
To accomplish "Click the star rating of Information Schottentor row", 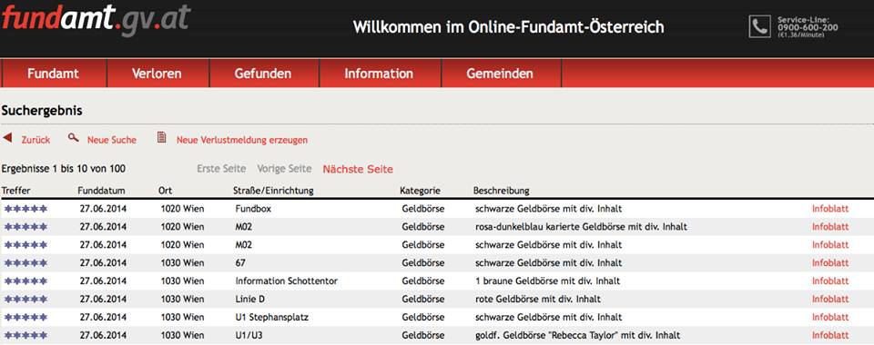I will [25, 281].
